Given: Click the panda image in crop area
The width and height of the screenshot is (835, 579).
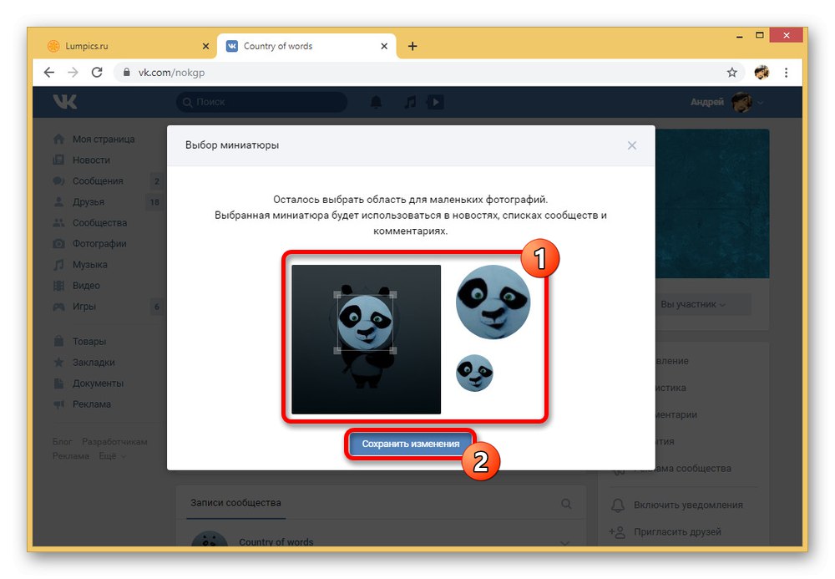Looking at the screenshot, I should pos(366,339).
